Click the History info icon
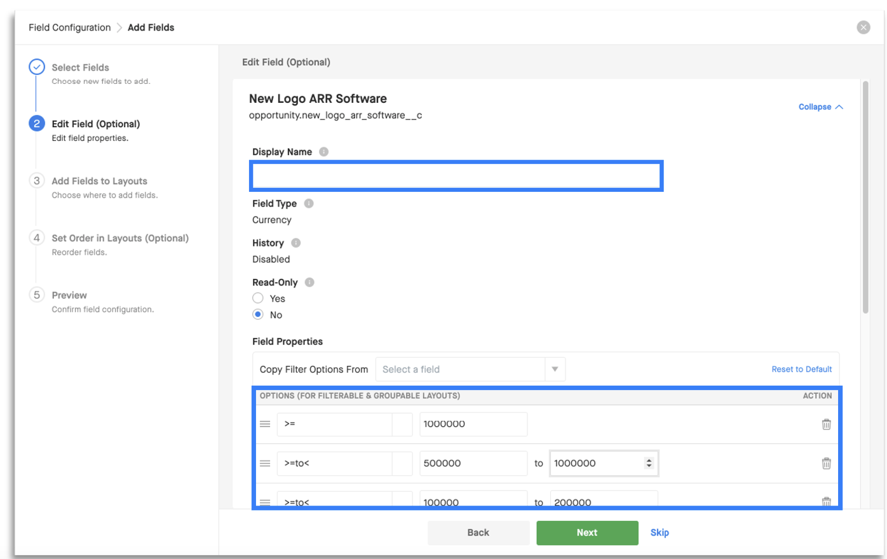This screenshot has width=887, height=559. click(295, 243)
